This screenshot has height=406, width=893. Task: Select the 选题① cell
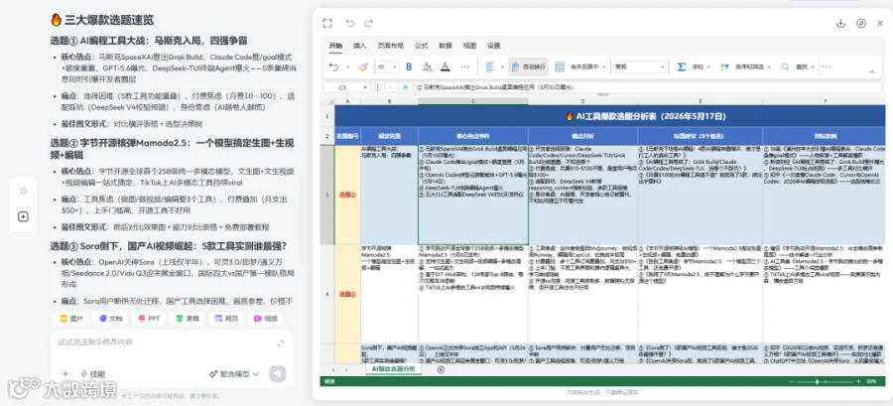[x=347, y=195]
